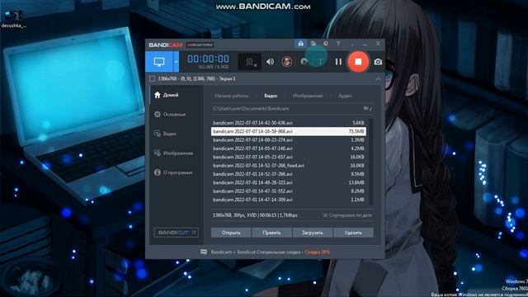528x297 pixels.
Task: Open the Сортировка по дате sort menu
Action: point(347,215)
